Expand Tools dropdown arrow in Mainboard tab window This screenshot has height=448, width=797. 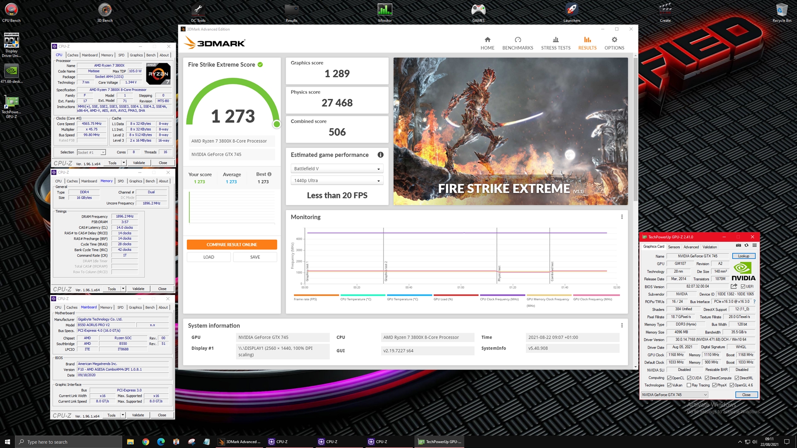pyautogui.click(x=123, y=415)
